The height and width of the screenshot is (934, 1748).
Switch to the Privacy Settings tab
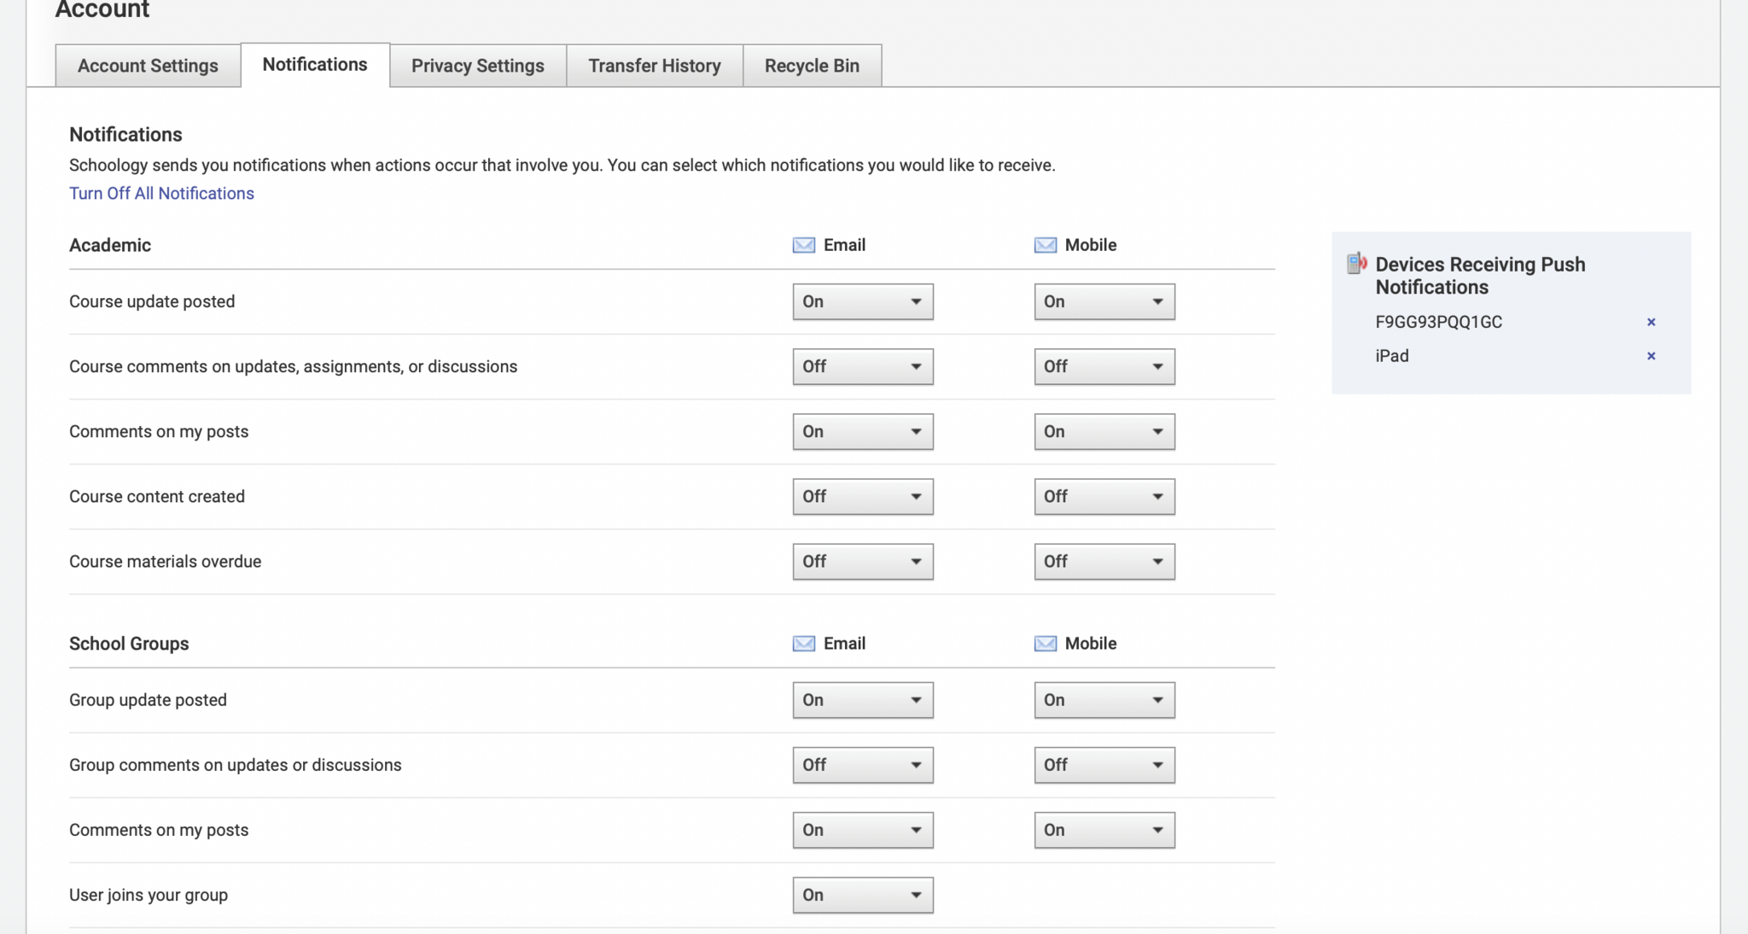[477, 66]
